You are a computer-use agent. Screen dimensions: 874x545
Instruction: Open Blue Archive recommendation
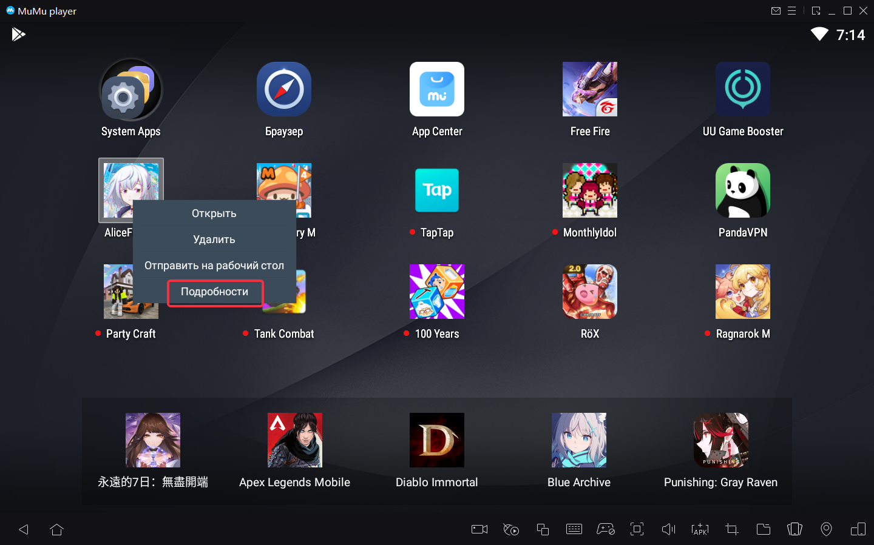[579, 440]
